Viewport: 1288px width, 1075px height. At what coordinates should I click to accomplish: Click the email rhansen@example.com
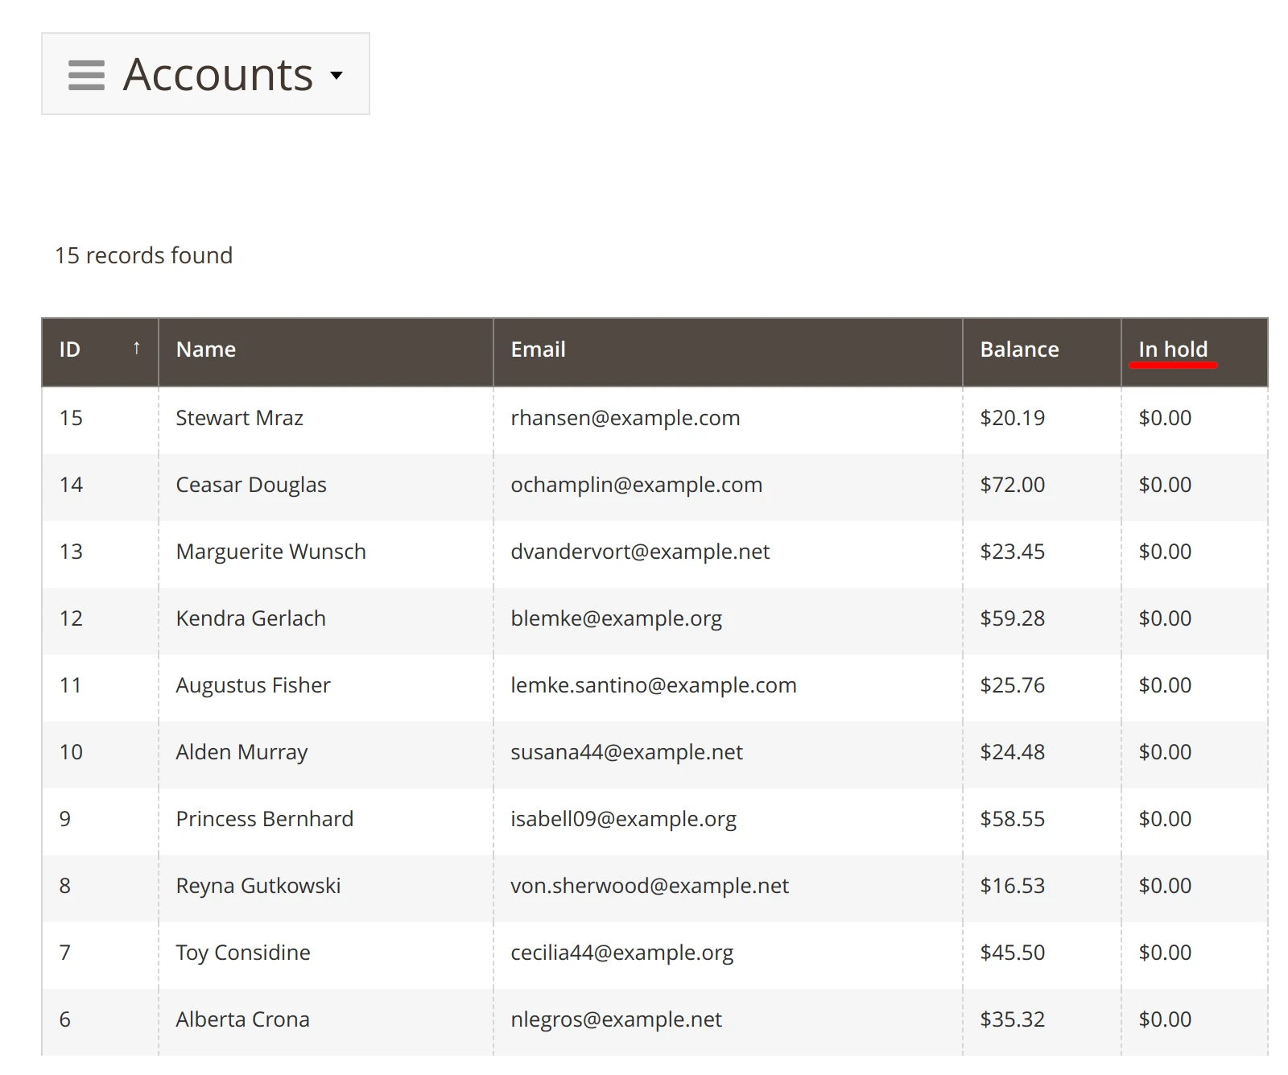(x=626, y=418)
